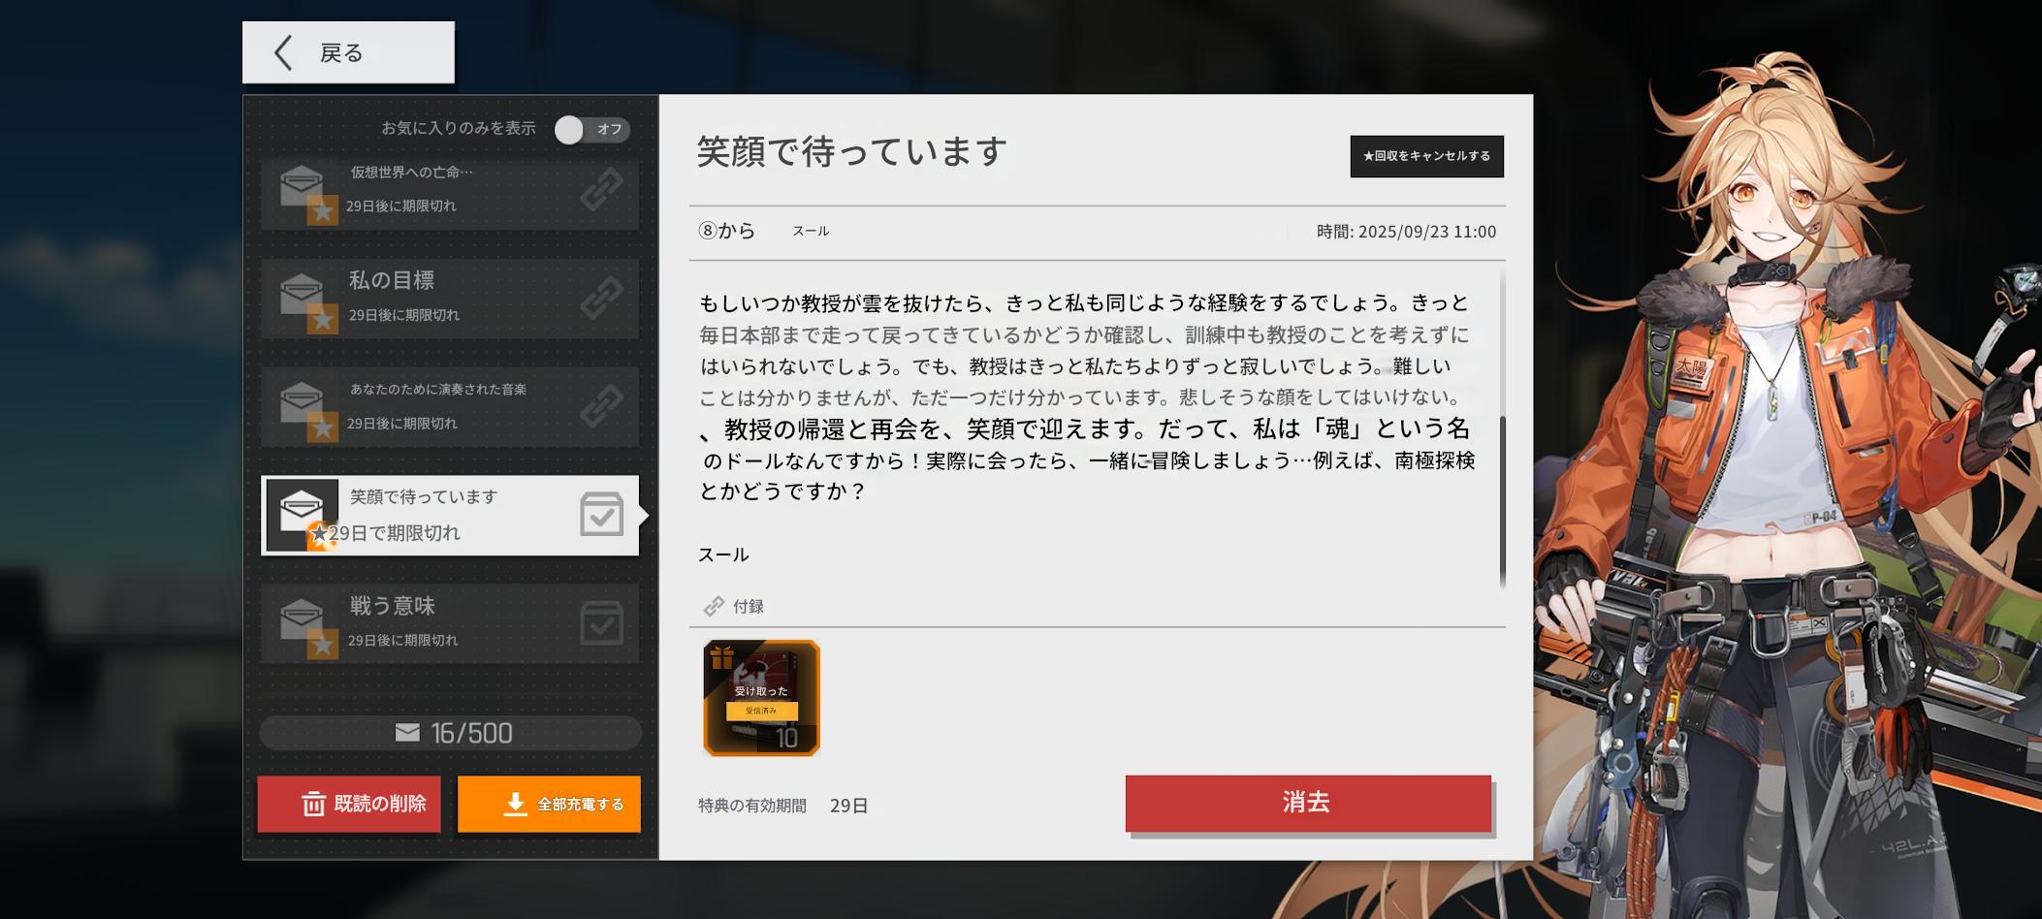This screenshot has height=919, width=2042.
Task: Click the claimed checkmark icon on 戦う意味 mail
Action: [x=601, y=623]
